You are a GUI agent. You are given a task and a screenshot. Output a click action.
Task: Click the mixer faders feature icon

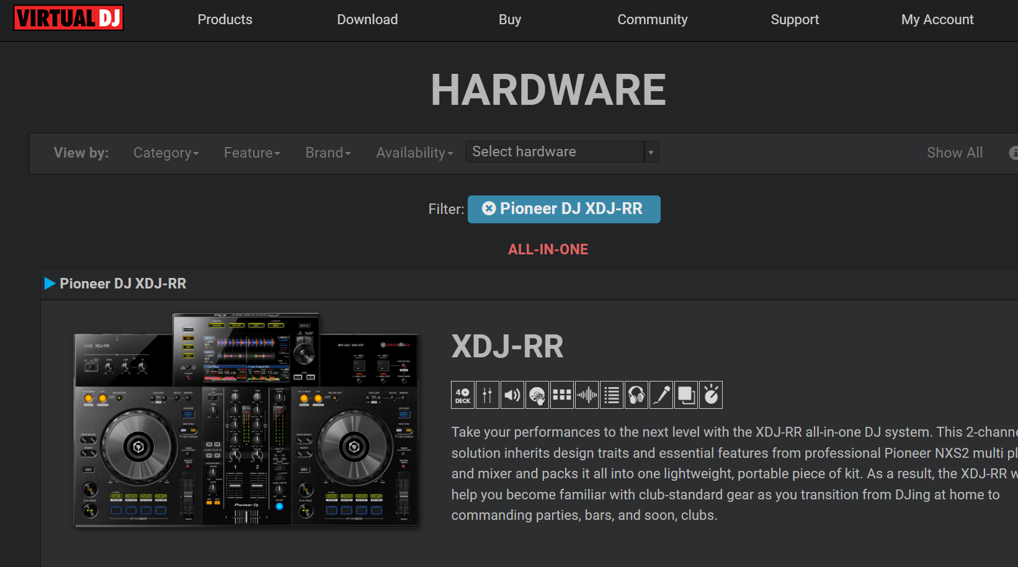click(488, 395)
